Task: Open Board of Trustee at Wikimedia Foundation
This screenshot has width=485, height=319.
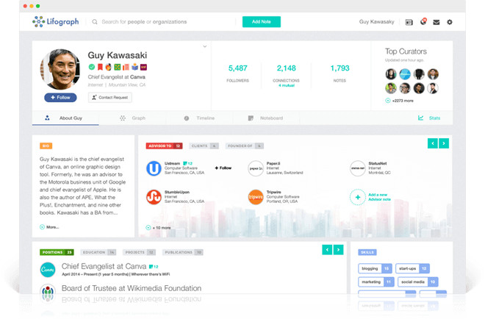Action: pyautogui.click(x=132, y=288)
